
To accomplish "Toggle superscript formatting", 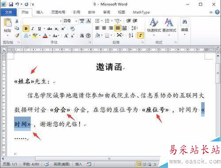I will pyautogui.click(x=63, y=29).
